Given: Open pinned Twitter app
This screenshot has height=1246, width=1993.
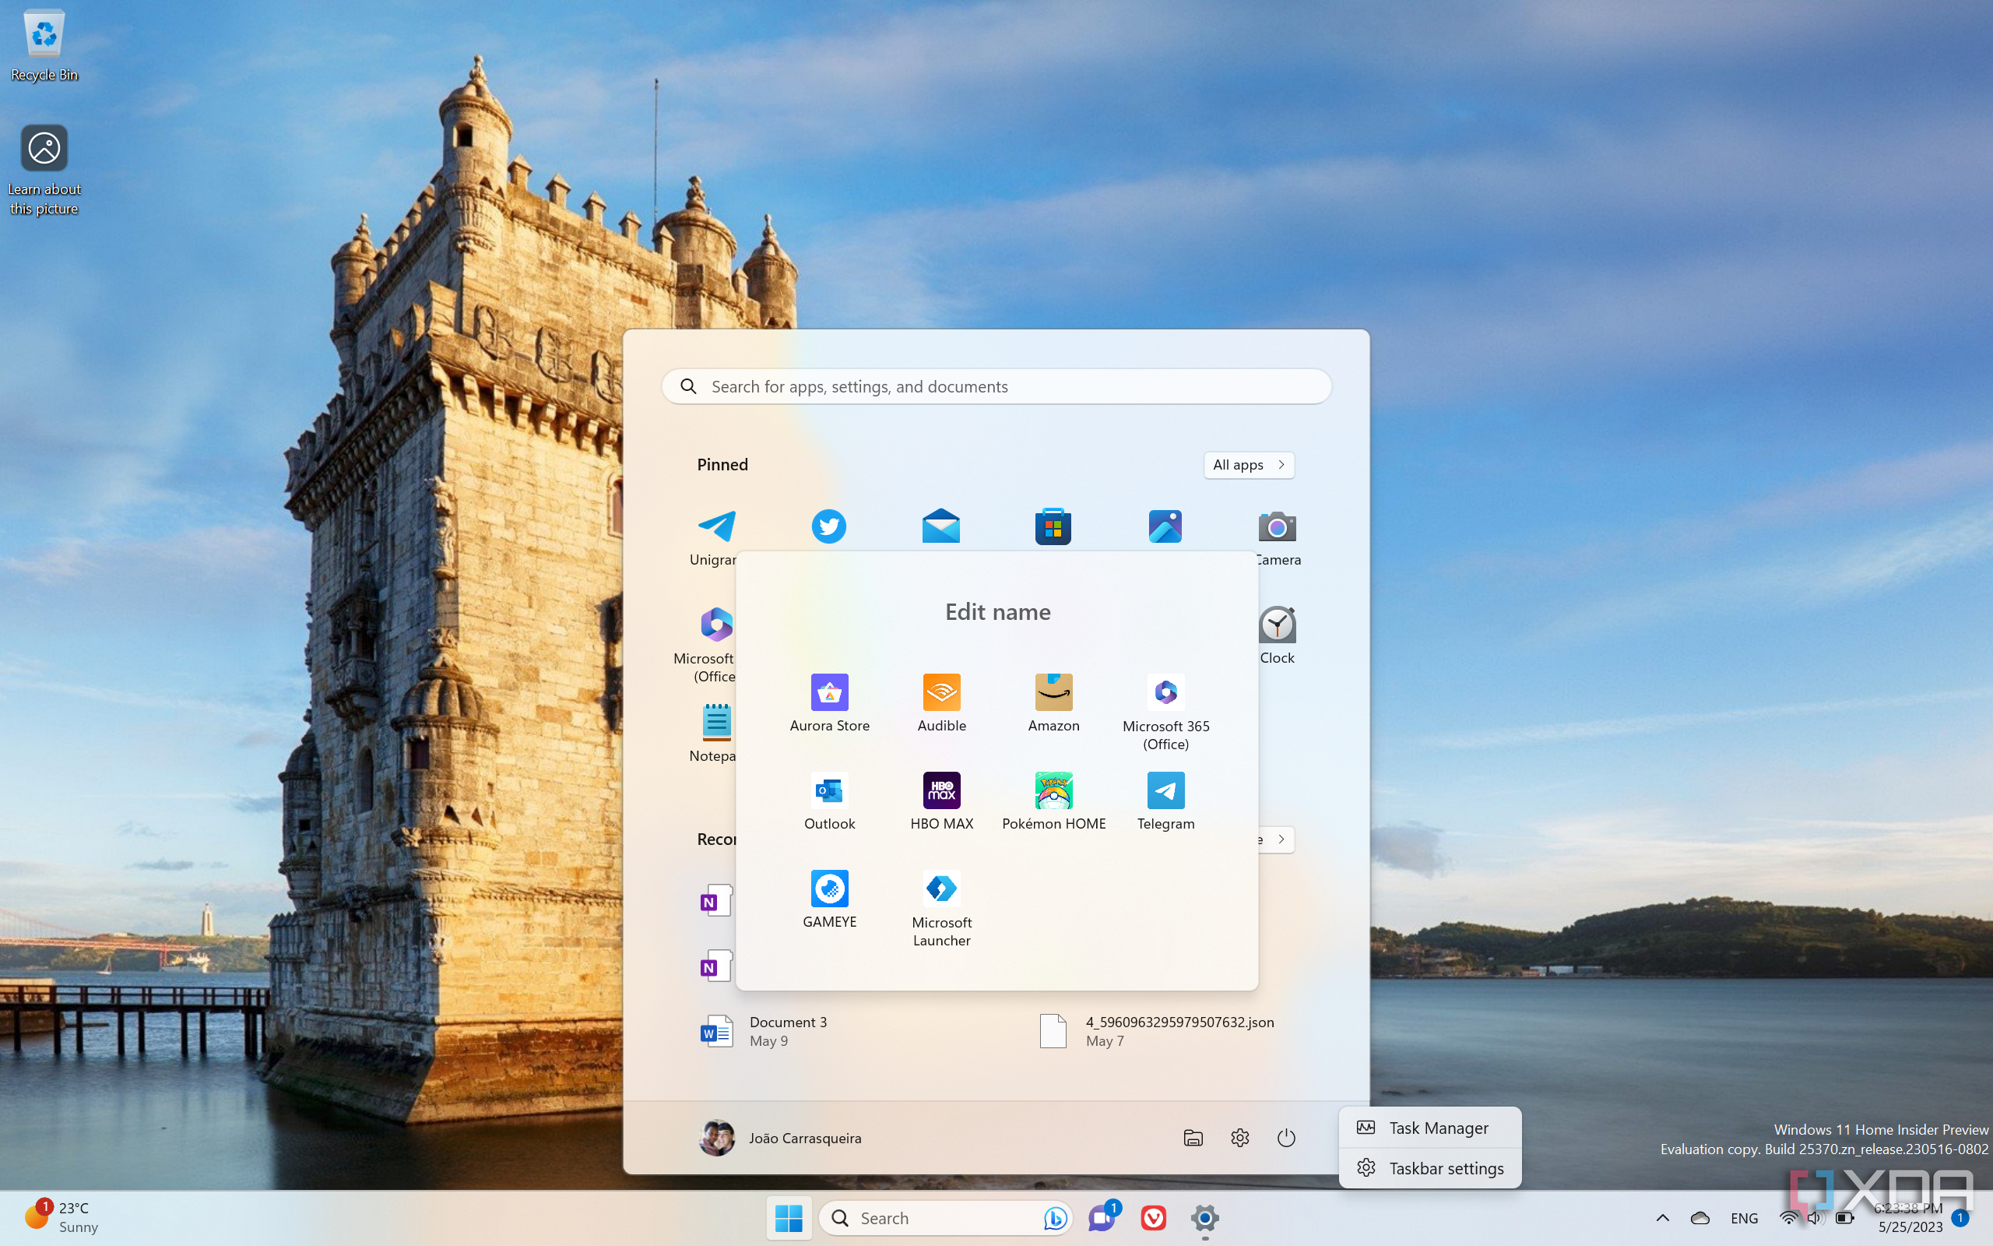Looking at the screenshot, I should pyautogui.click(x=828, y=526).
